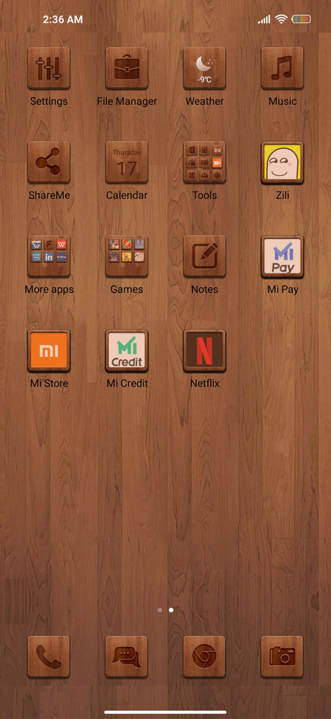Launch ShareMe app

[49, 162]
